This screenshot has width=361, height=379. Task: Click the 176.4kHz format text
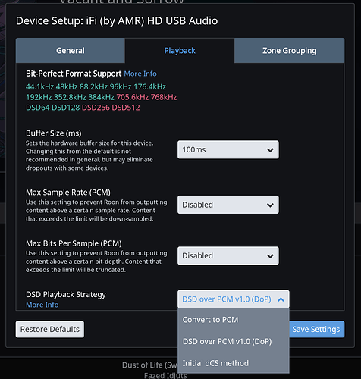[x=150, y=86]
